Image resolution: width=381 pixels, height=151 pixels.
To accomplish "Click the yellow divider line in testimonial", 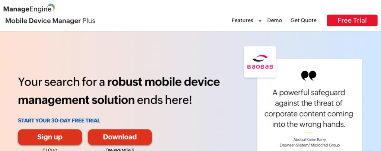I will tap(308, 133).
